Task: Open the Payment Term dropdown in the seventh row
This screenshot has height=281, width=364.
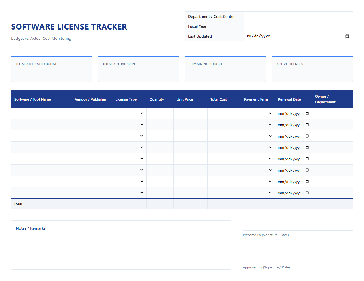Action: point(258,182)
